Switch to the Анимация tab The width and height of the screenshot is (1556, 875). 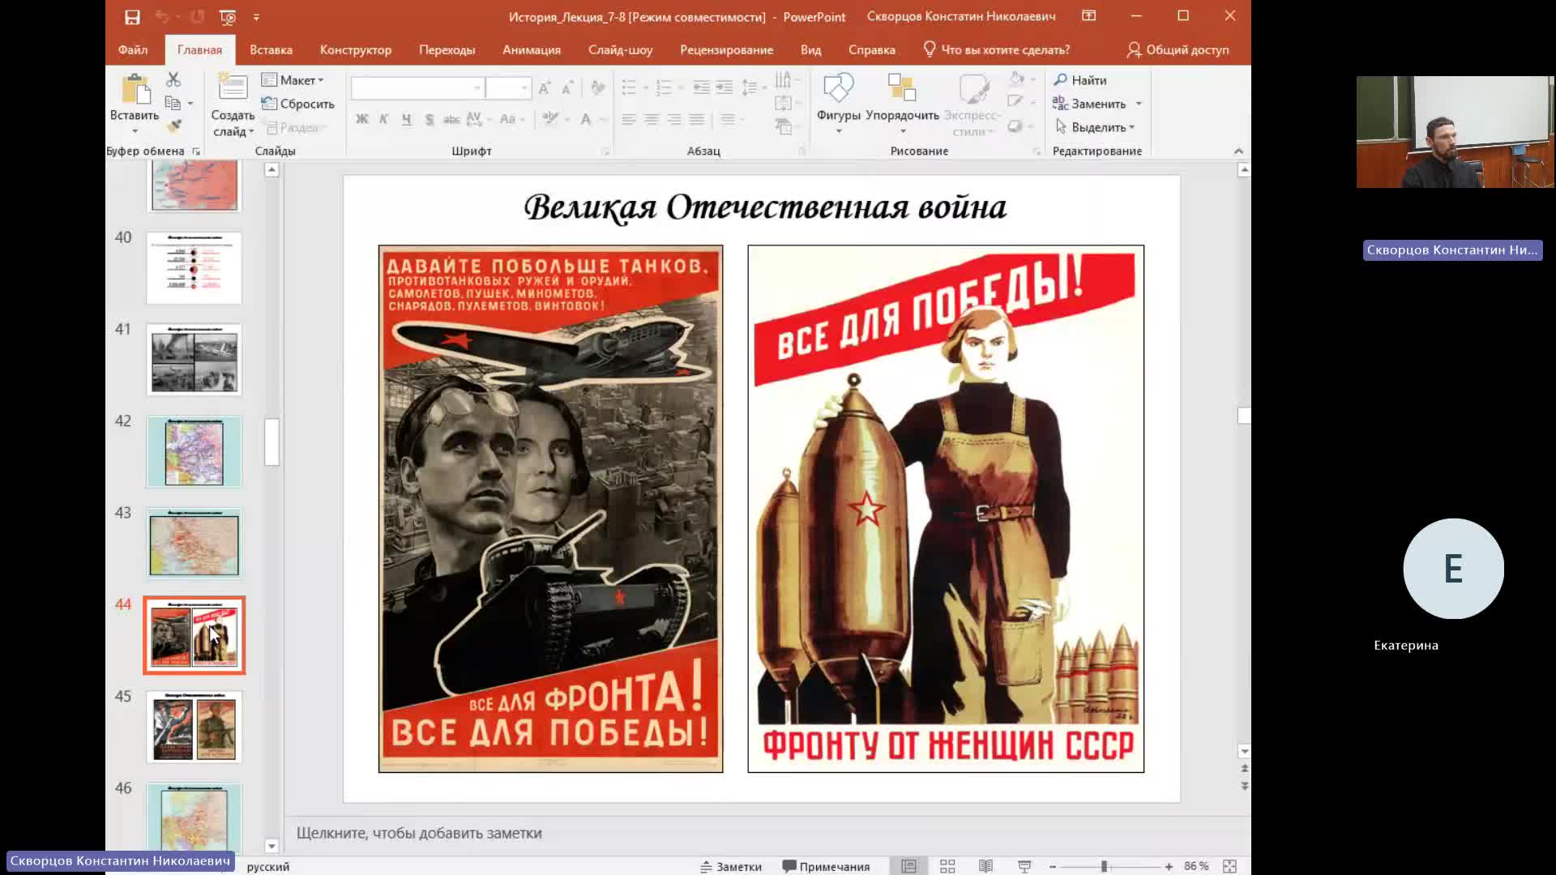[532, 49]
